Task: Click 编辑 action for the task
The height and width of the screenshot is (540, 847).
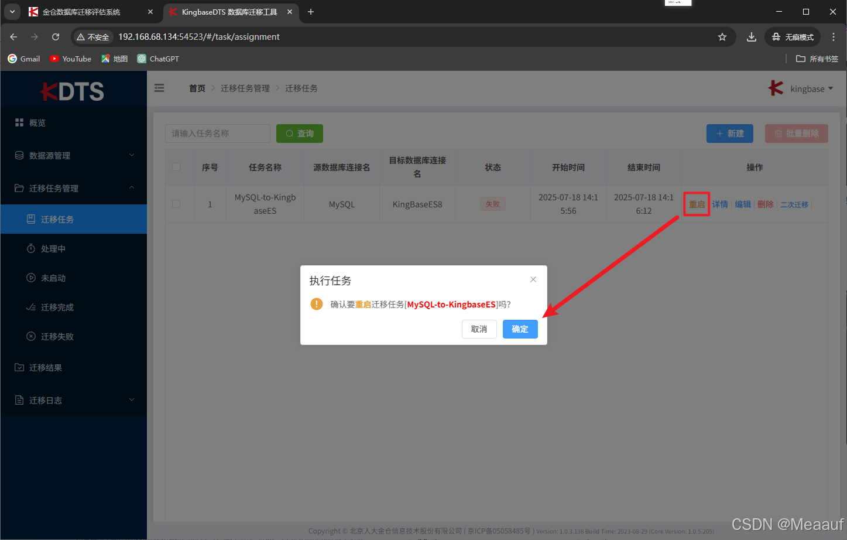Action: click(743, 204)
